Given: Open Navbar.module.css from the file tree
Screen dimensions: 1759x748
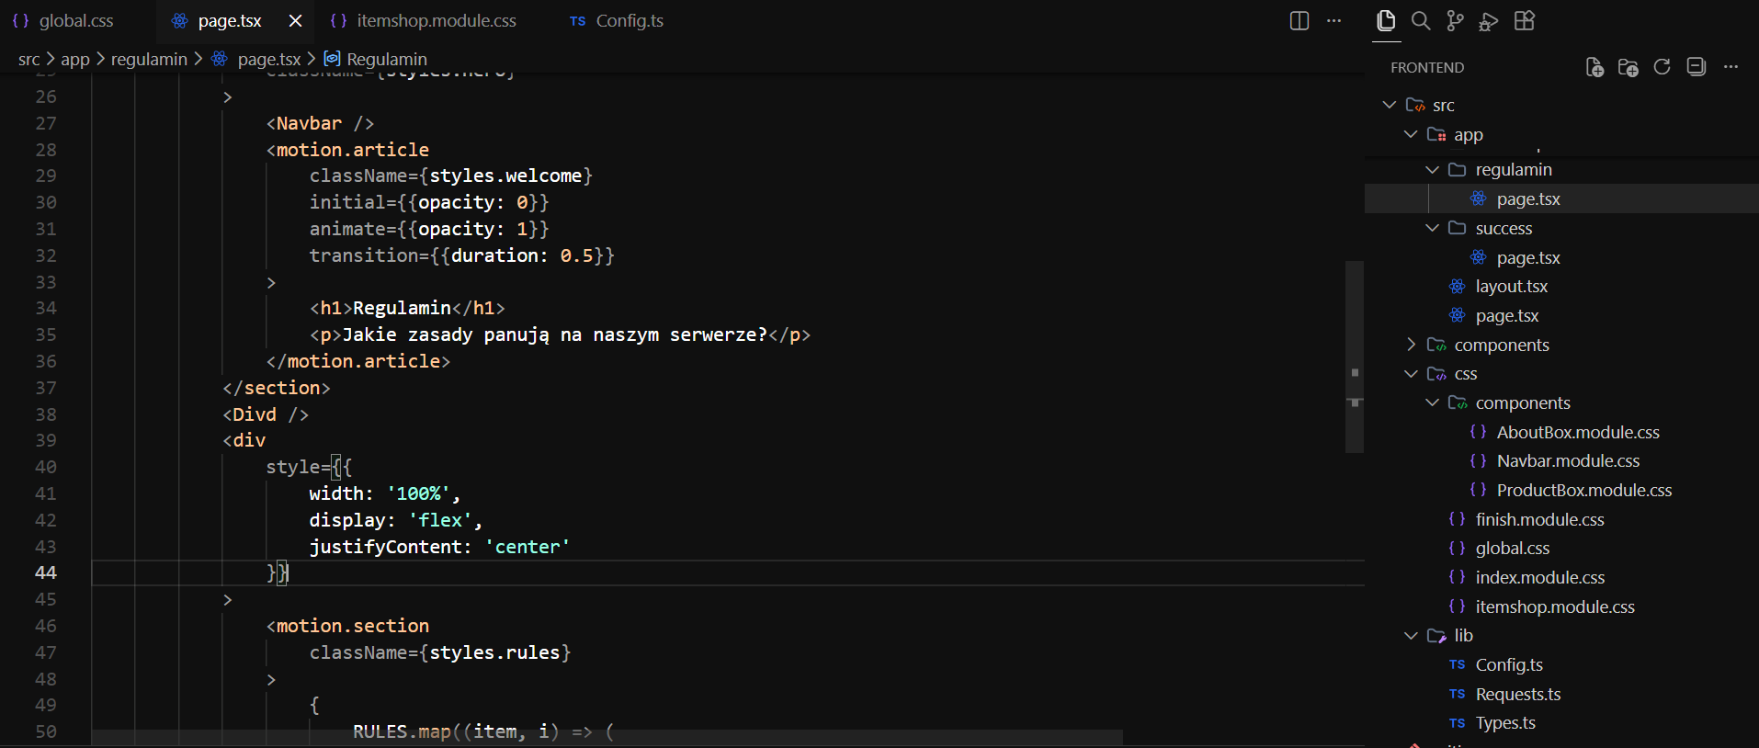Looking at the screenshot, I should point(1567,461).
